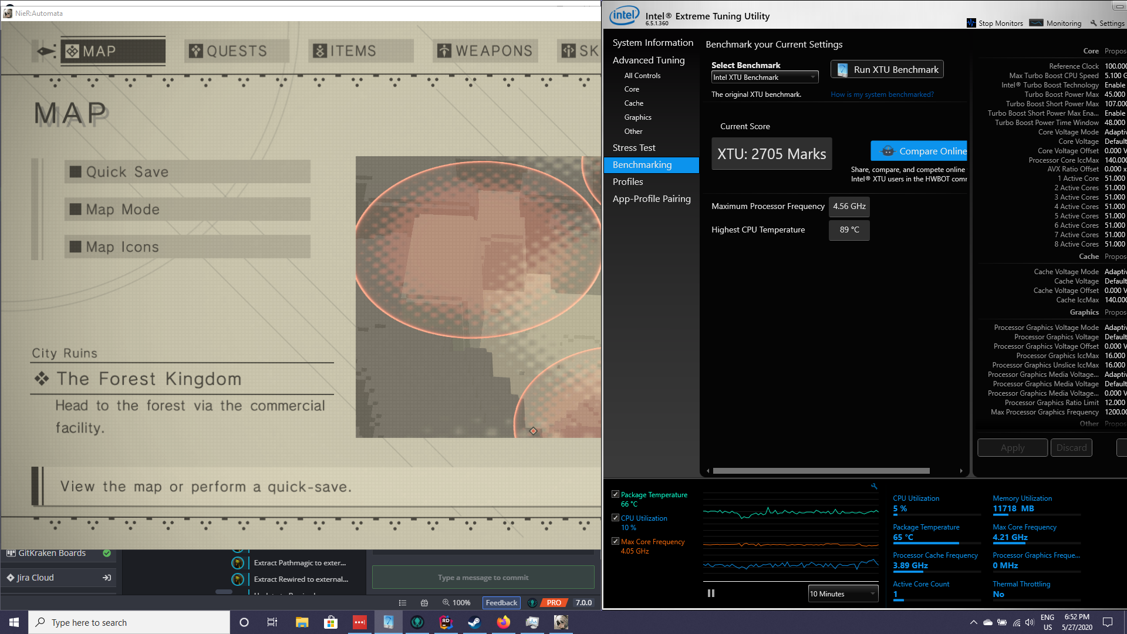The height and width of the screenshot is (634, 1127).
Task: Open the volume control in tray
Action: point(1030,622)
